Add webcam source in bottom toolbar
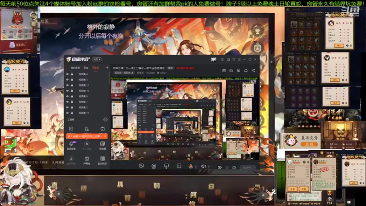This screenshot has width=366, height=206. pyautogui.click(x=154, y=166)
